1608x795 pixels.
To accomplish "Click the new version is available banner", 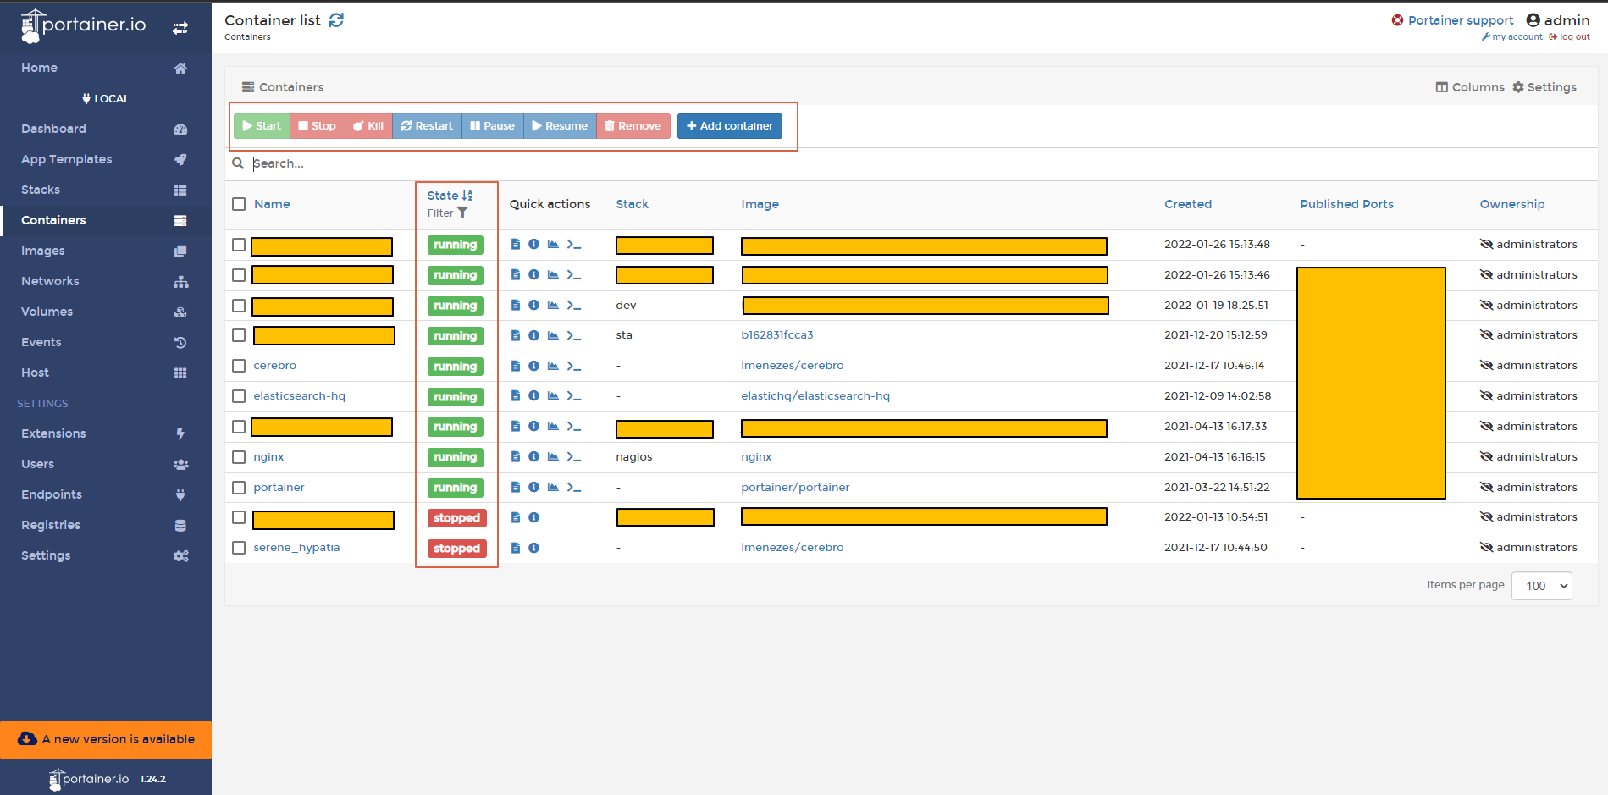I will 106,739.
